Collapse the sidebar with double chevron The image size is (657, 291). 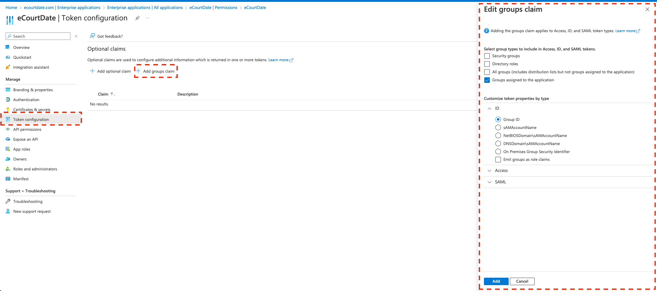point(76,36)
